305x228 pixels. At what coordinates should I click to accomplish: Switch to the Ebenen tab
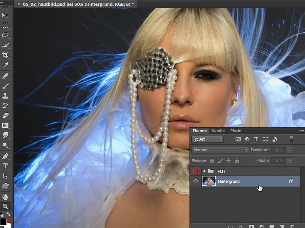(199, 131)
